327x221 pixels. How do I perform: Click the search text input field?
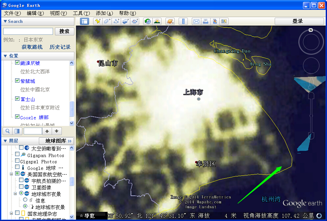pos(28,31)
